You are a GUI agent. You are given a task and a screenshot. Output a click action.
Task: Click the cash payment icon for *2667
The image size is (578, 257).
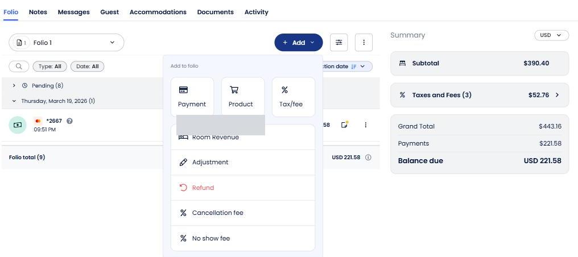click(x=18, y=125)
